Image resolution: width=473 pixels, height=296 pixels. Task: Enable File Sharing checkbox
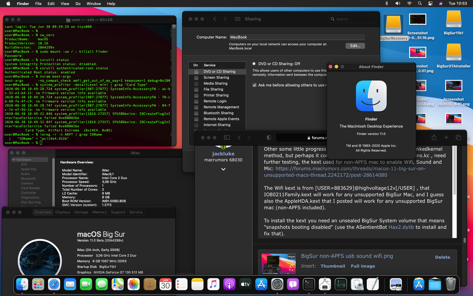tap(196, 89)
